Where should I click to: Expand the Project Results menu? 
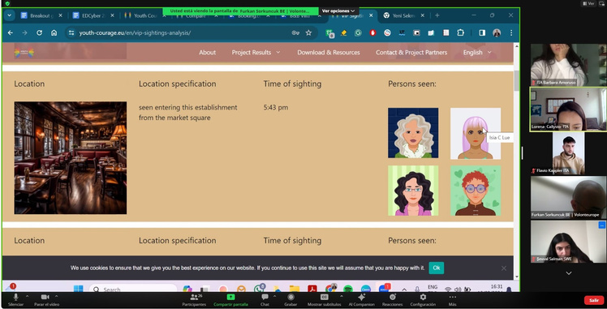click(x=256, y=52)
